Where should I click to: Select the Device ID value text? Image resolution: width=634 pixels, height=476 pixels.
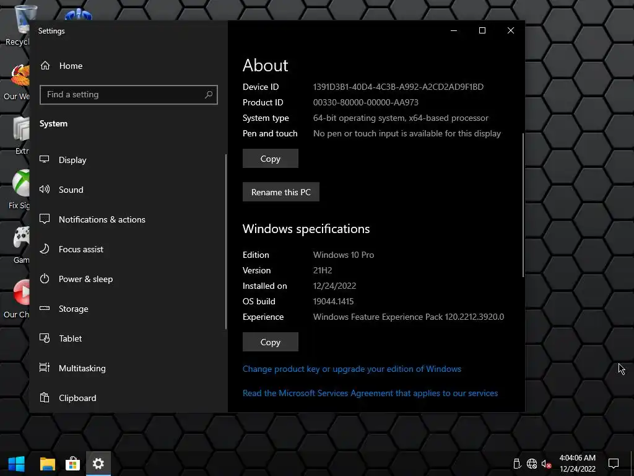pyautogui.click(x=398, y=87)
